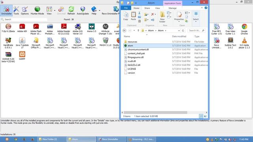Create New folder from explorer ribbon
253x142 pixels.
coord(162,17)
